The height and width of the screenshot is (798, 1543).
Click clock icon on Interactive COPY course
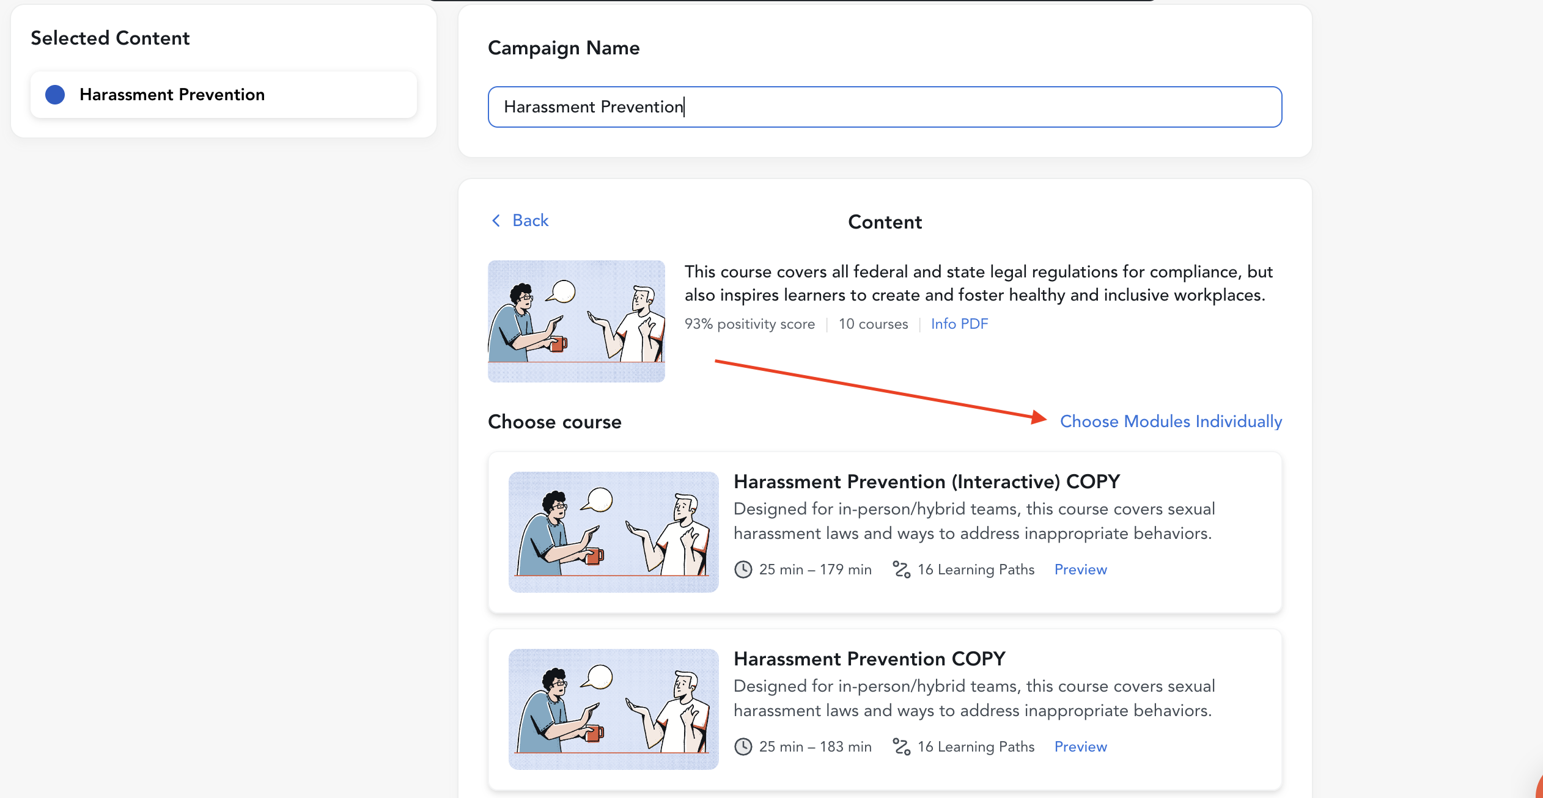point(743,569)
